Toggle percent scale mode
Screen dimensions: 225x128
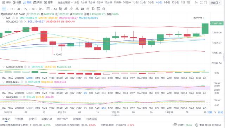[215, 113]
